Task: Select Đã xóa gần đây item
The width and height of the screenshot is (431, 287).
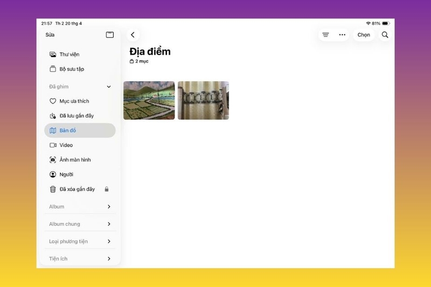Action: coord(80,189)
